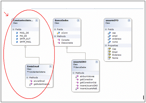Click the sConn field icon
The width and height of the screenshot is (146, 103).
(x=58, y=33)
